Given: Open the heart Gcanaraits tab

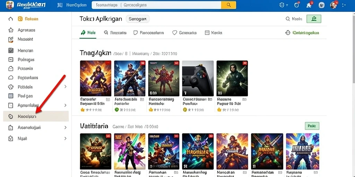Looking at the screenshot, I should [184, 33].
